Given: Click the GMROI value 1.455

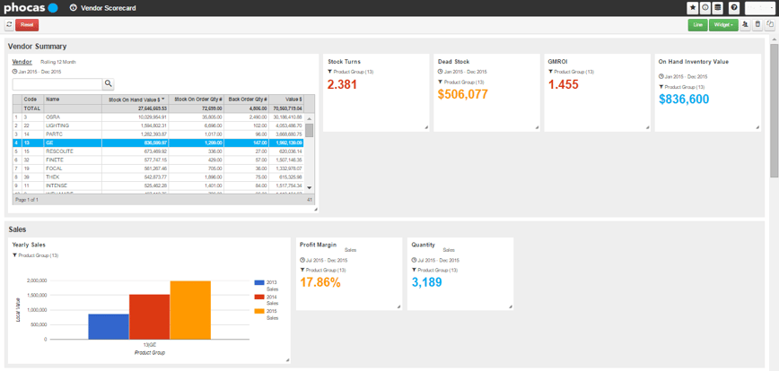Looking at the screenshot, I should (564, 85).
